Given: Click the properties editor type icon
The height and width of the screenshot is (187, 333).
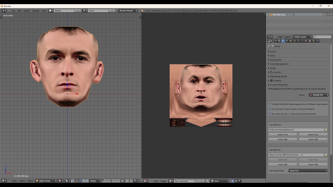Looking at the screenshot, I should (270, 41).
